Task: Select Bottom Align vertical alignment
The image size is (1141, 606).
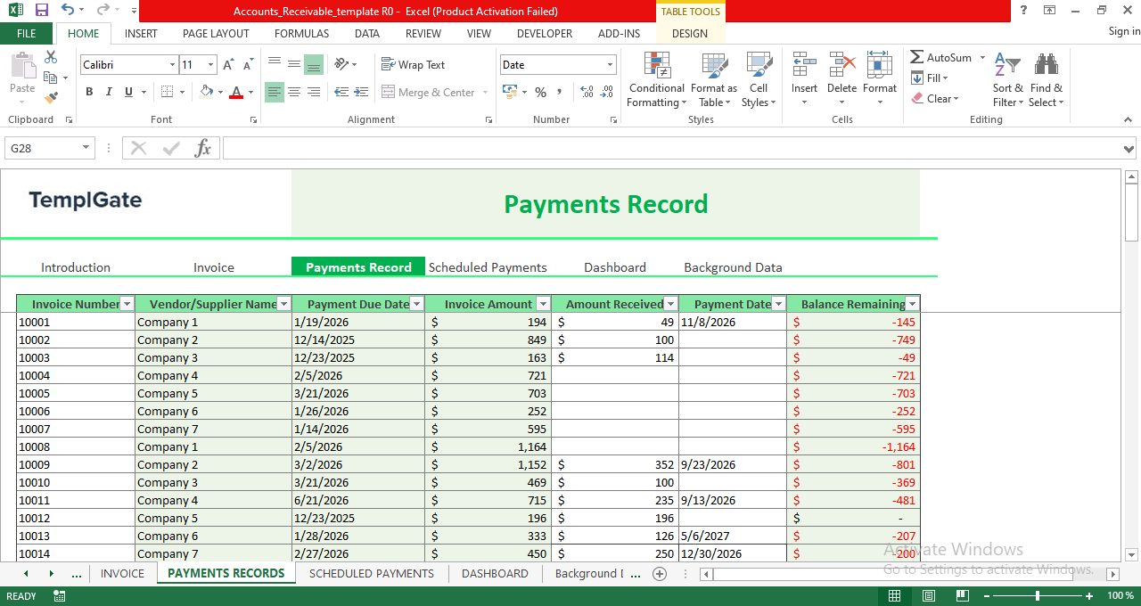Action: click(314, 65)
